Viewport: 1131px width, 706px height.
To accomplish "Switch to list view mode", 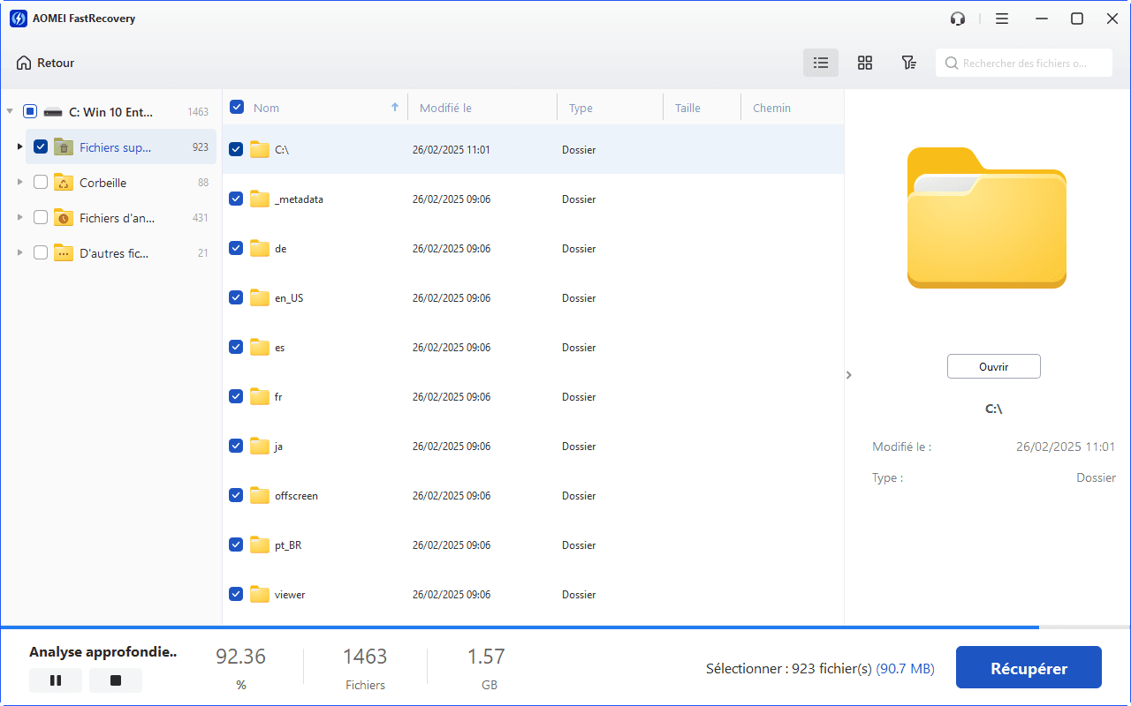I will pyautogui.click(x=821, y=63).
